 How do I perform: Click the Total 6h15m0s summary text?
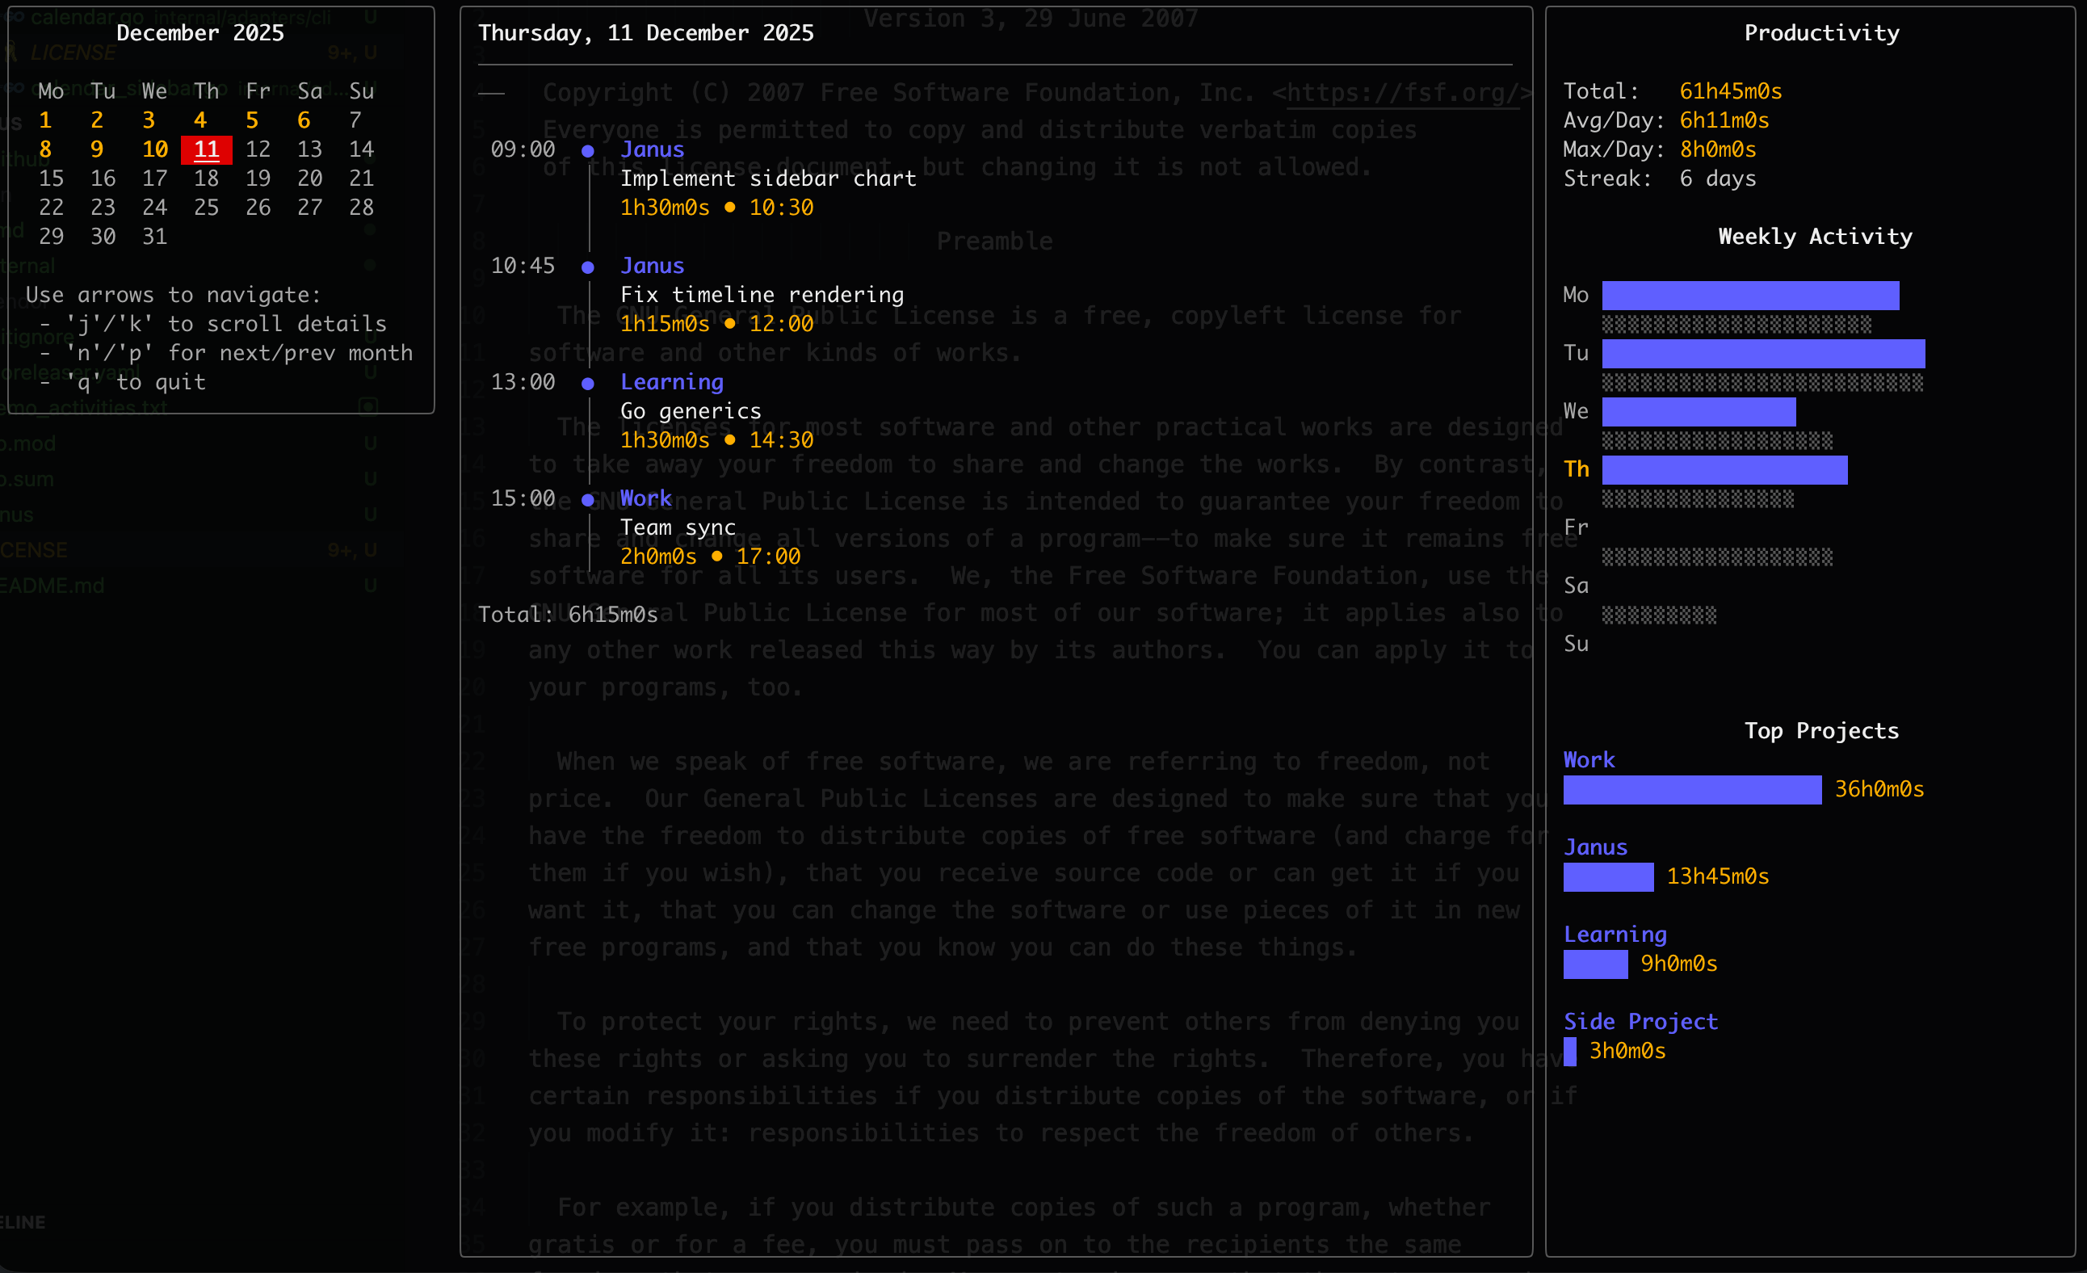pos(569,614)
